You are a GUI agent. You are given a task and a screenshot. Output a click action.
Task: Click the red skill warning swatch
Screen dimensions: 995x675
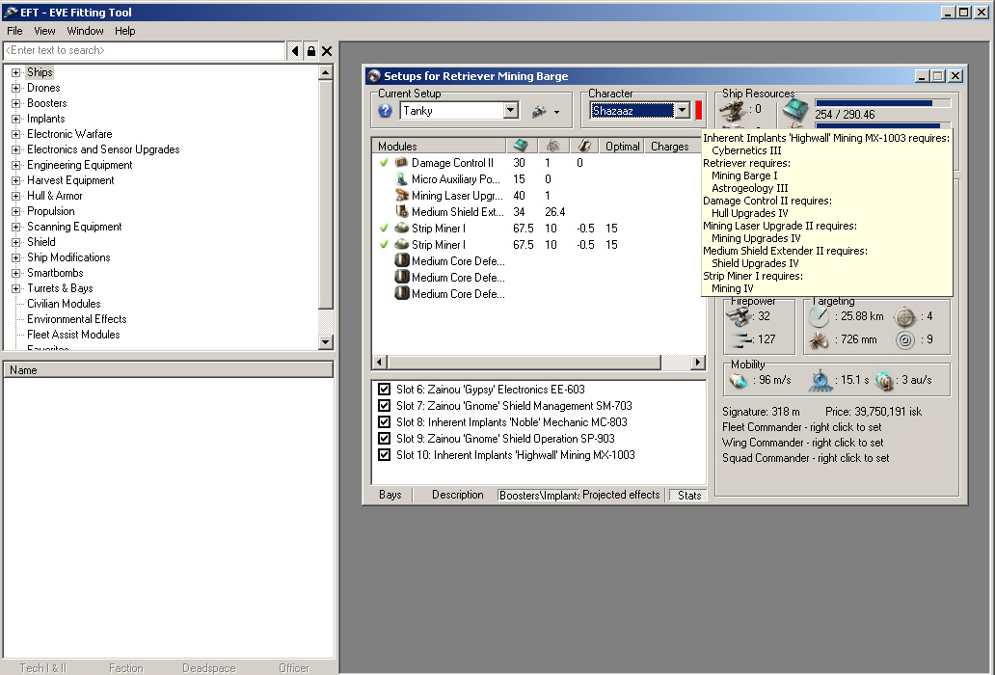(x=699, y=110)
